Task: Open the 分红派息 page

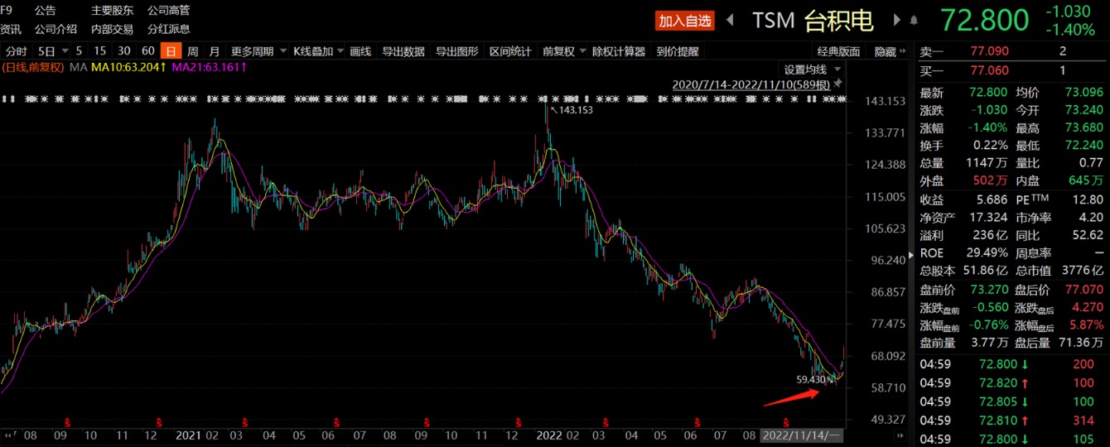Action: (x=168, y=29)
